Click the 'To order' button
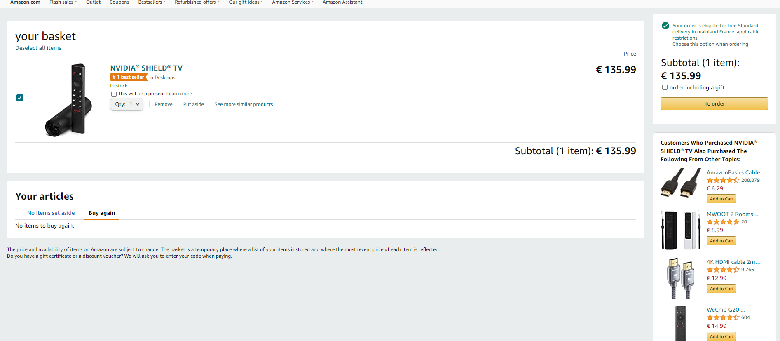 (x=714, y=103)
